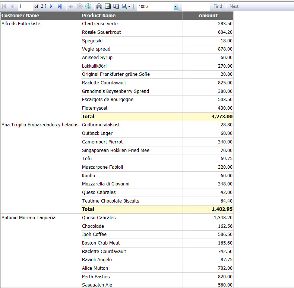Click the Escargots de Bourgogne cell

click(x=132, y=100)
